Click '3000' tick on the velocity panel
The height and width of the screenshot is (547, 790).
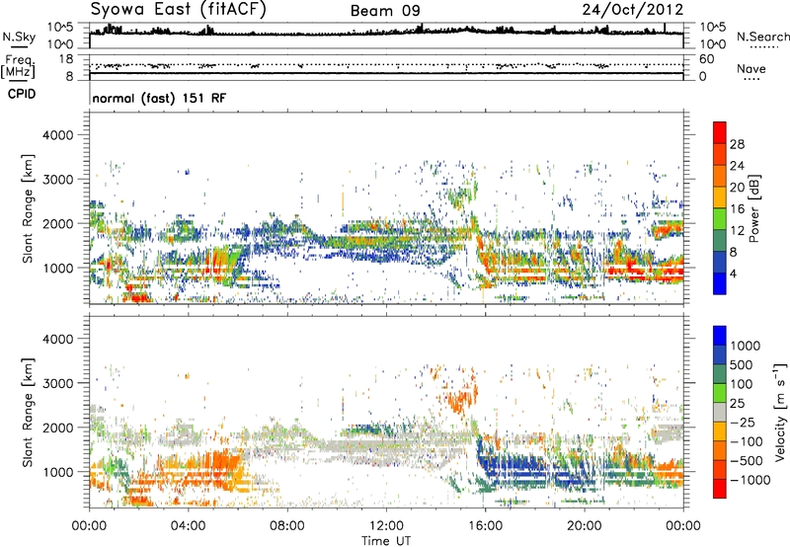coord(58,383)
